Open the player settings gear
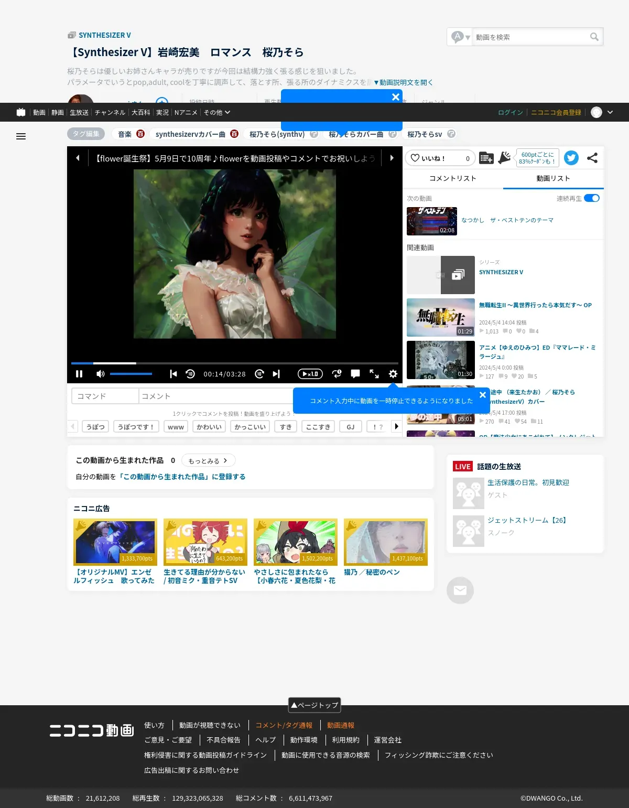Image resolution: width=629 pixels, height=808 pixels. (393, 374)
